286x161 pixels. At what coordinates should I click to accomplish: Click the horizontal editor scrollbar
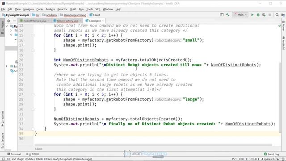point(153,145)
